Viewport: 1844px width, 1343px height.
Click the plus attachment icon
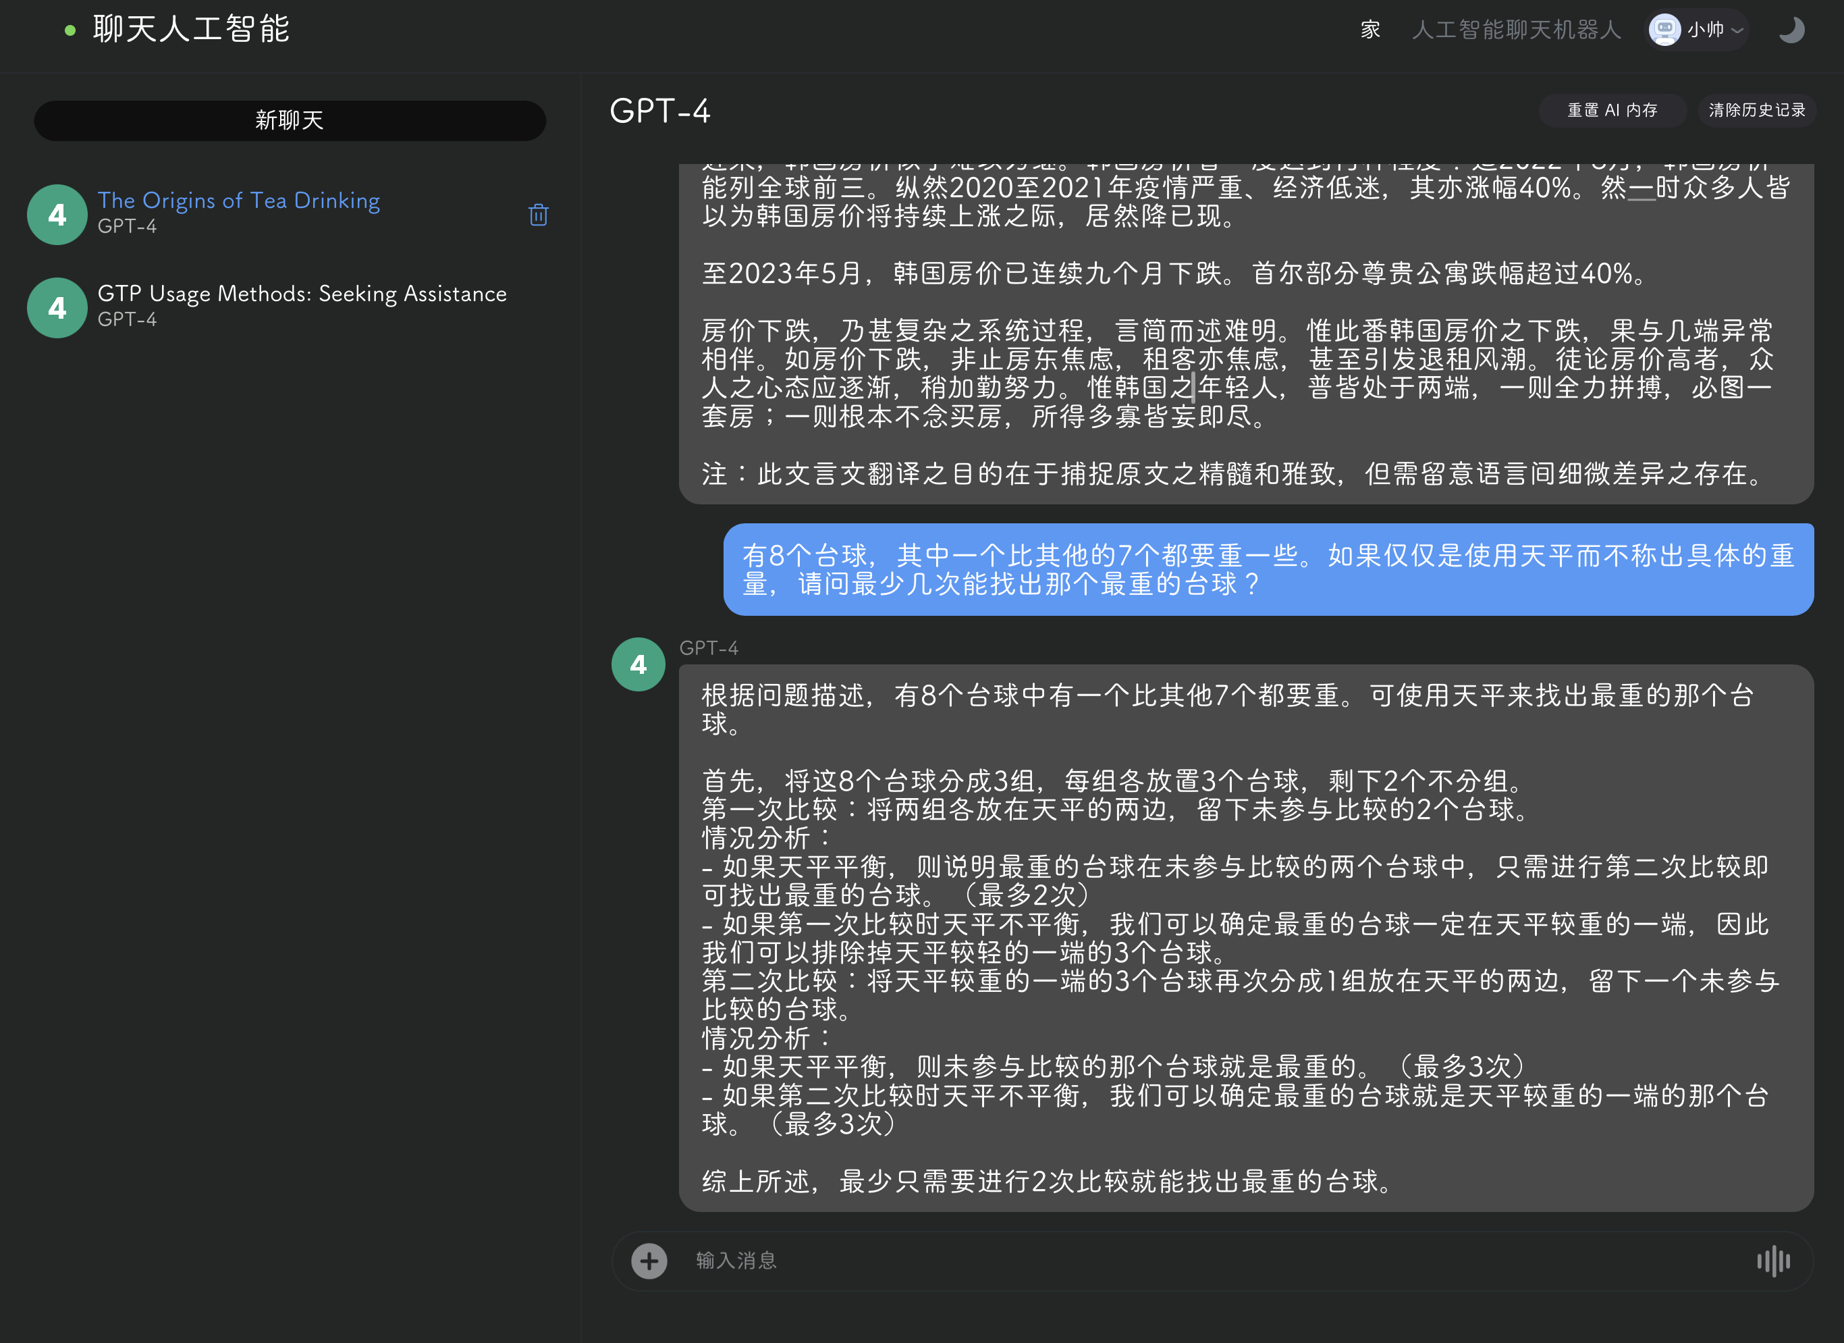coord(649,1261)
